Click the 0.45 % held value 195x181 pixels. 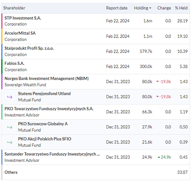[184, 157]
